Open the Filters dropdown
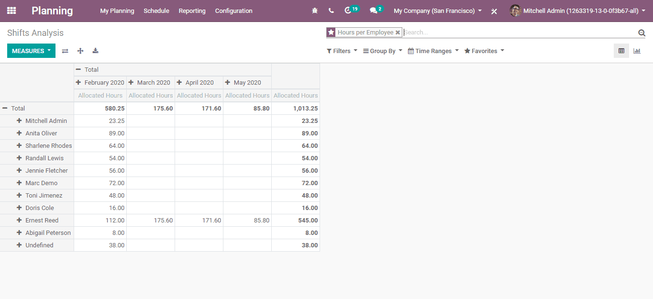653x299 pixels. pos(342,51)
